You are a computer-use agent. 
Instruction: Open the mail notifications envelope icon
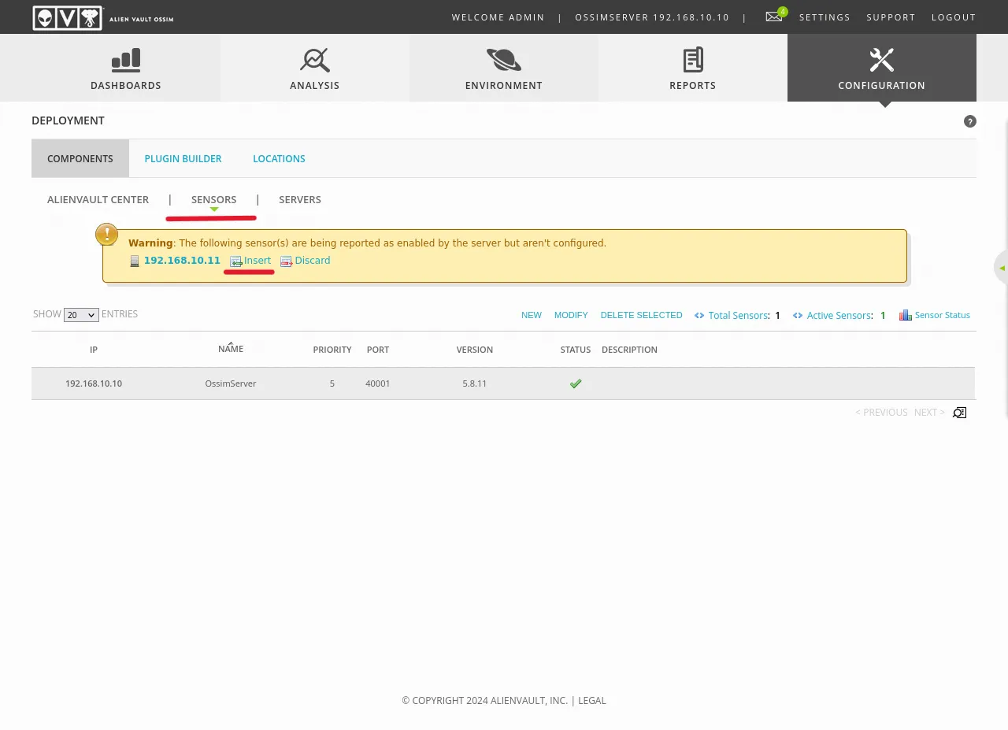pyautogui.click(x=774, y=17)
